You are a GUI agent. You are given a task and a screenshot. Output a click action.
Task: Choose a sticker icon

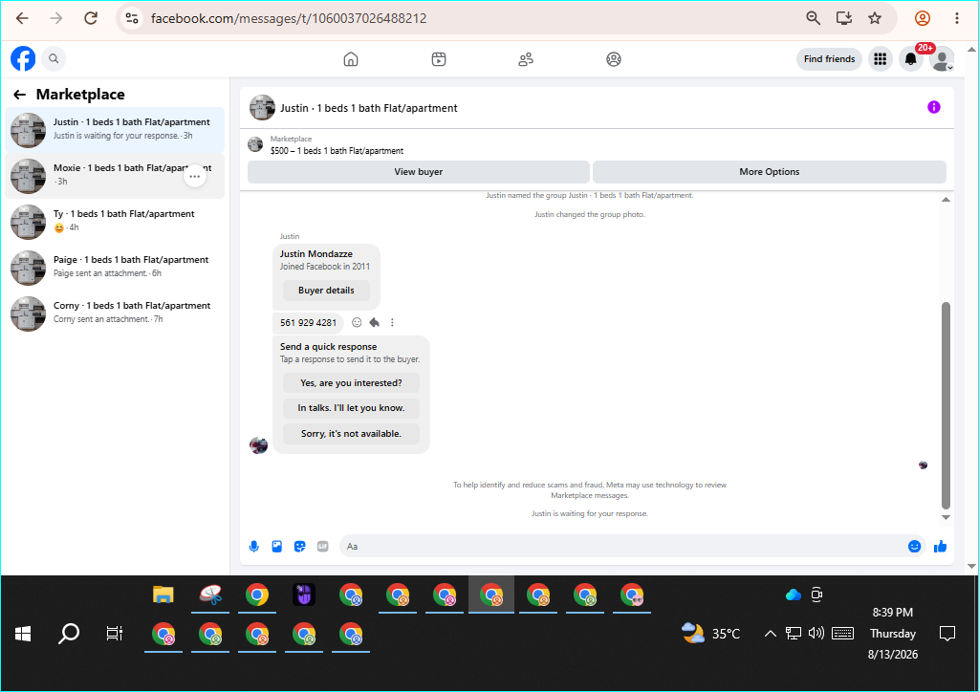pos(299,547)
